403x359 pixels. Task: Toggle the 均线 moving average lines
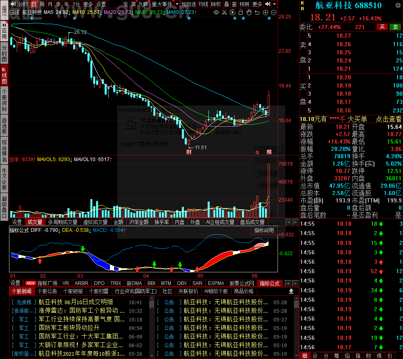click(203, 4)
